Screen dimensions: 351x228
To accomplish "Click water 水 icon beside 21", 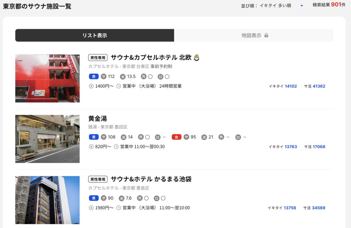I will point(204,137).
